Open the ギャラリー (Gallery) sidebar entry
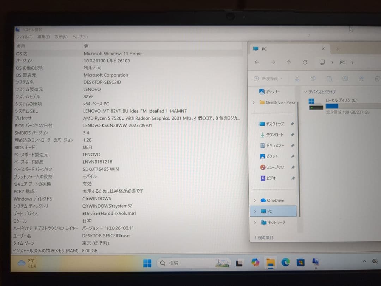Viewport: 381px width, 286px height. [270, 91]
